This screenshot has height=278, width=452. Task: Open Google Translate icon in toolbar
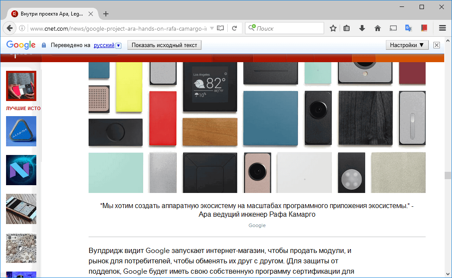408,28
